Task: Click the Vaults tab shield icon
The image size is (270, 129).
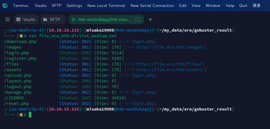Action: point(18,19)
